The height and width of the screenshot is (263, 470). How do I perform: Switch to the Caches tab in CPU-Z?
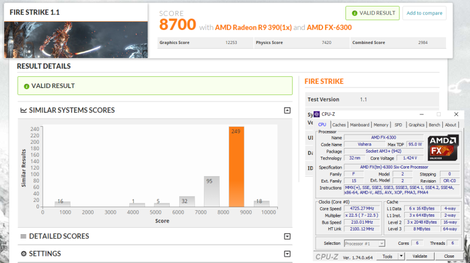click(x=339, y=125)
